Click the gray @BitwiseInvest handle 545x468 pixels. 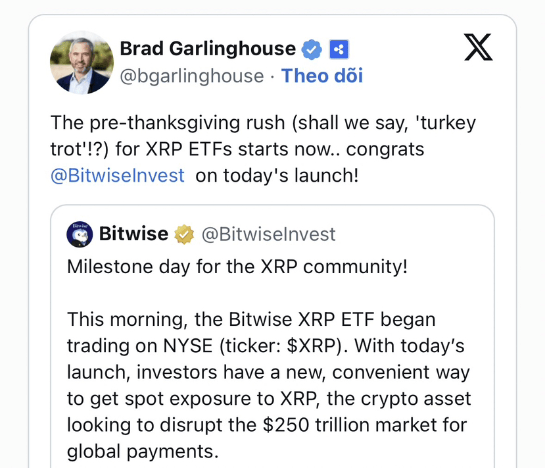pos(268,234)
